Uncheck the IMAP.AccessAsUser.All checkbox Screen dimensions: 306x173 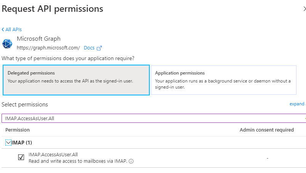click(x=21, y=157)
